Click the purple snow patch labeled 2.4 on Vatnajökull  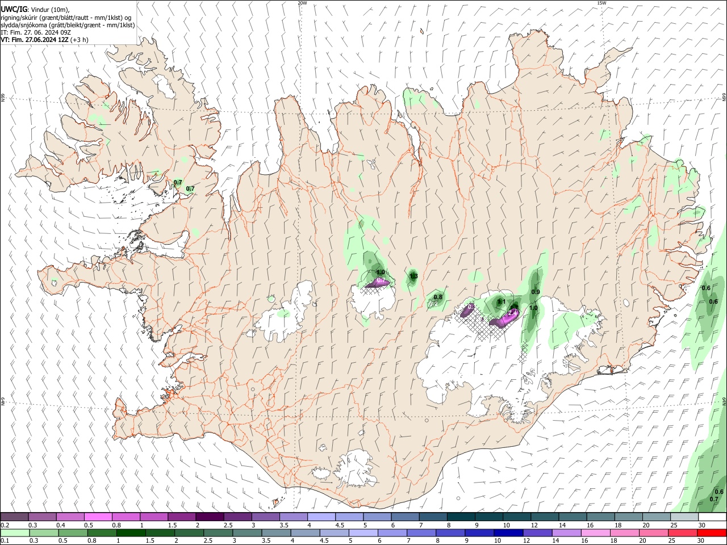(x=504, y=320)
